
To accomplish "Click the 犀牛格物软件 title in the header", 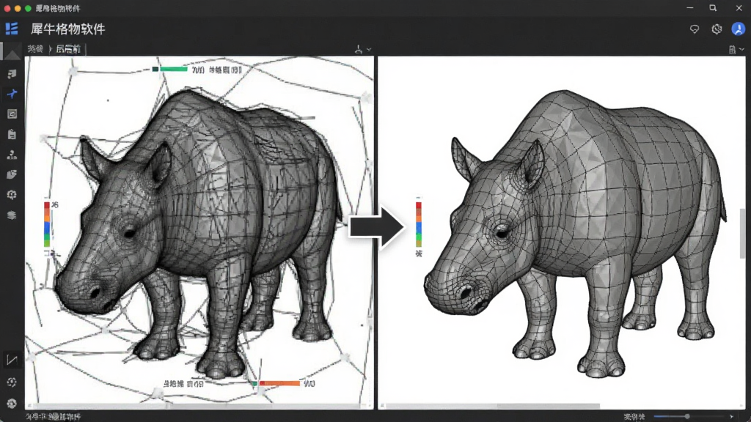I will point(68,29).
